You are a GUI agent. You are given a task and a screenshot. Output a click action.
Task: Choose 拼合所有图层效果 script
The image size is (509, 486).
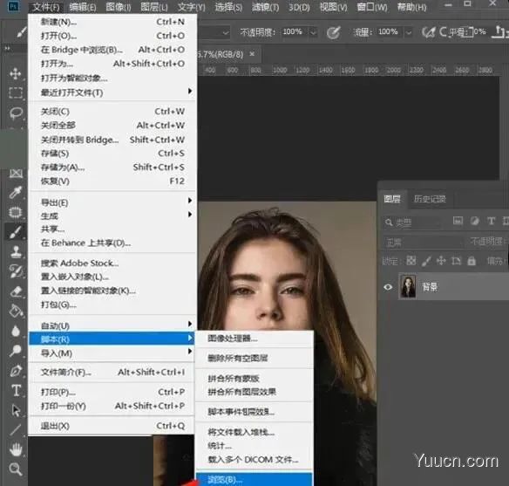(x=254, y=392)
